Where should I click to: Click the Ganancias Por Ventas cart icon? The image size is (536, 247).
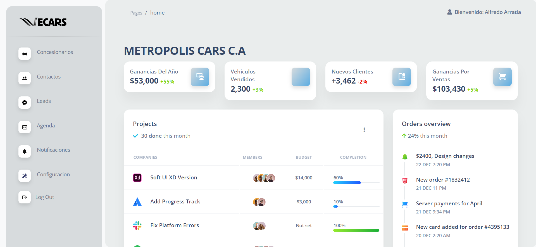tap(502, 77)
